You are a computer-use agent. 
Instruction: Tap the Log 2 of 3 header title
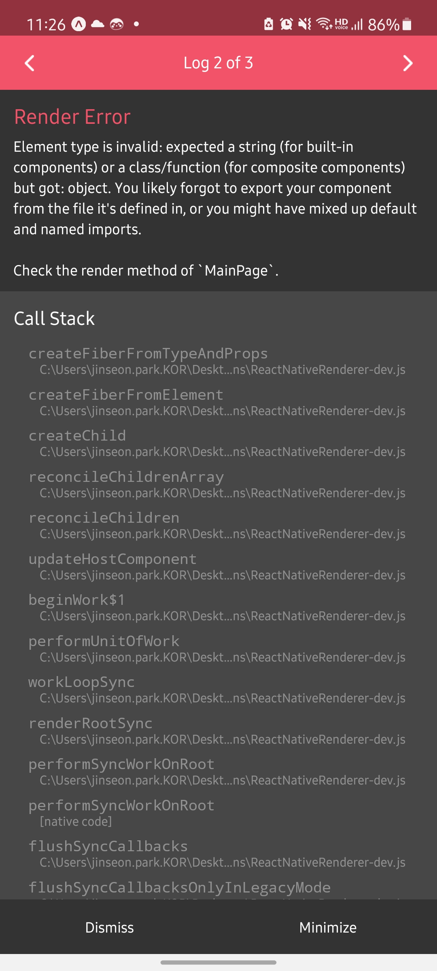coord(218,63)
